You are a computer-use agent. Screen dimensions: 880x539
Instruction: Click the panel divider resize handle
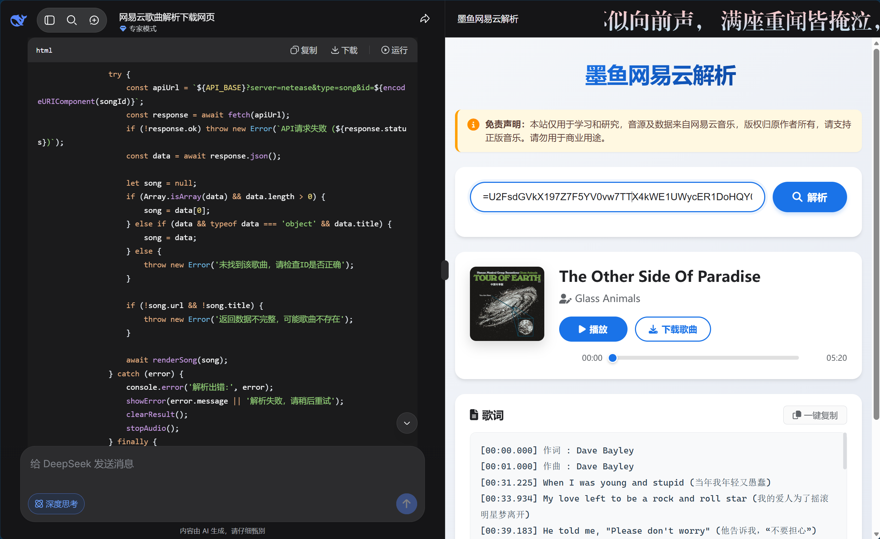point(445,270)
